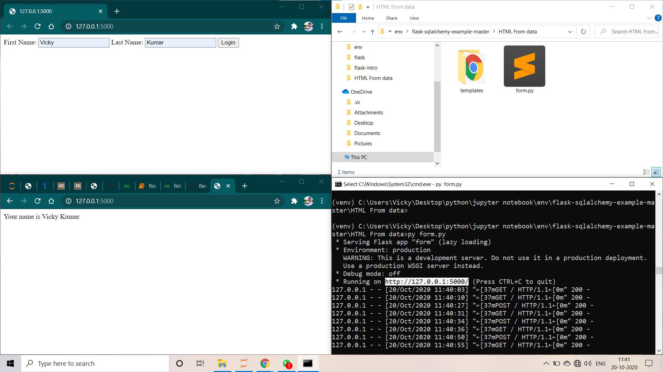Screen dimensions: 663x372
Task: Open Extensions puzzle icon in top browser
Action: click(294, 27)
